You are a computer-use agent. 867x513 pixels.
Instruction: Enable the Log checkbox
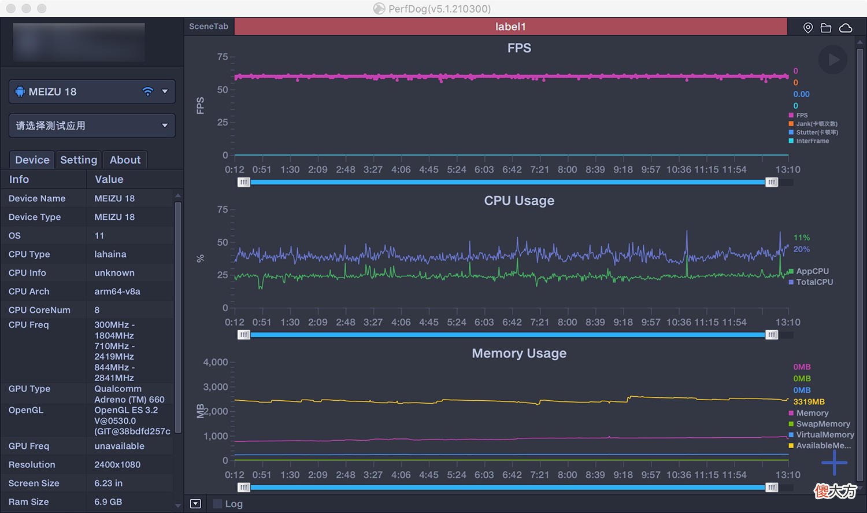[x=217, y=504]
